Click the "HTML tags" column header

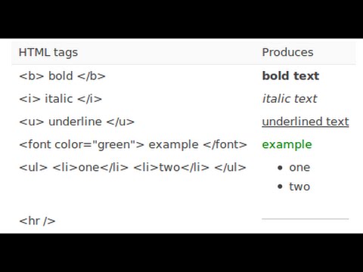(48, 53)
